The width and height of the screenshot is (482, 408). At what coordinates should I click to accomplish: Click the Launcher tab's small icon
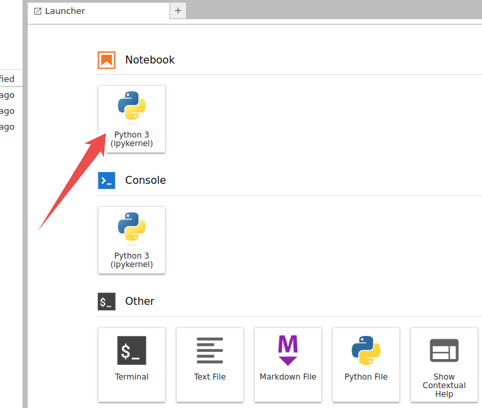(38, 11)
